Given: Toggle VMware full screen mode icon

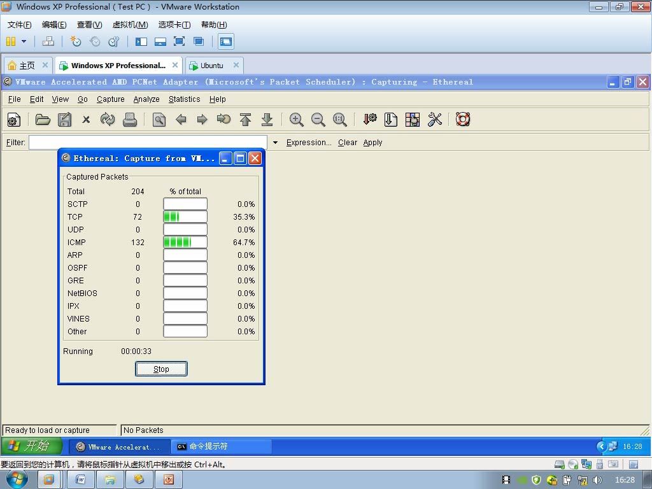Looking at the screenshot, I should point(179,41).
